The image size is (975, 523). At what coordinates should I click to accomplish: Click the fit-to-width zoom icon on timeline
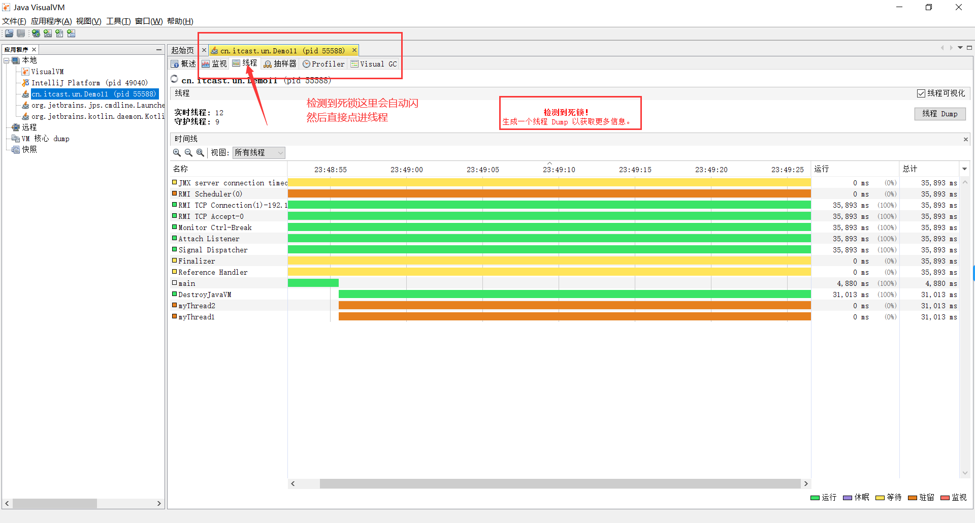tap(200, 153)
